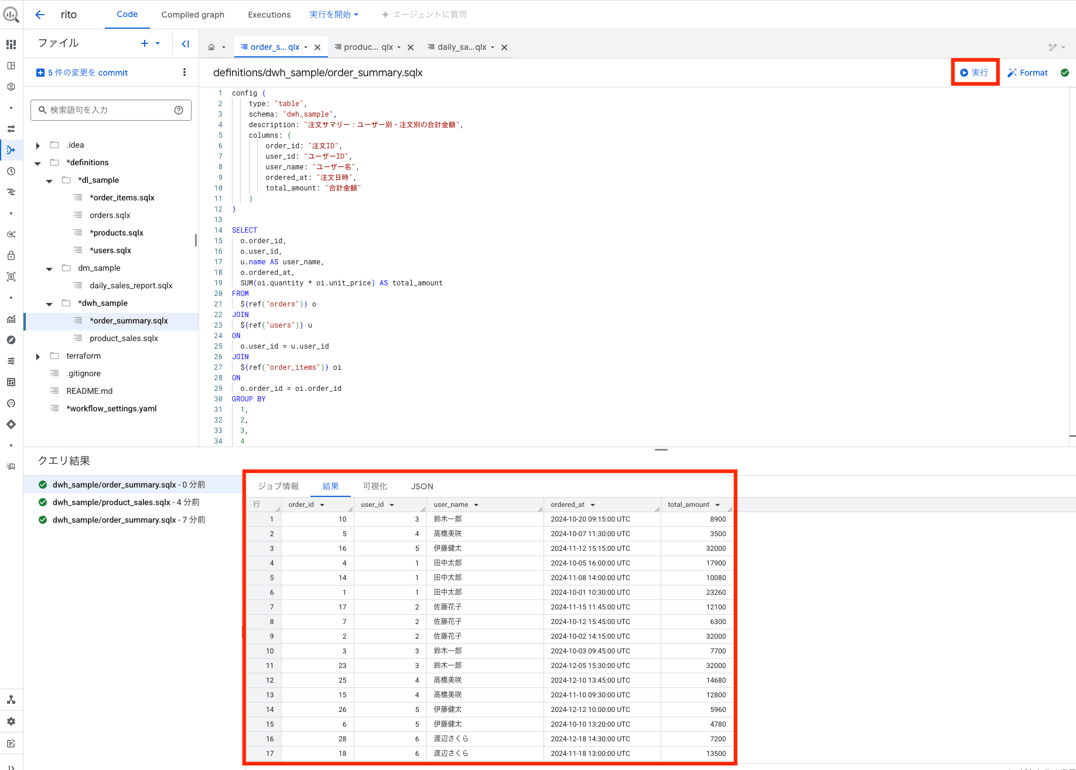Image resolution: width=1076 pixels, height=770 pixels.
Task: Expand the terraform folder
Action: pyautogui.click(x=38, y=356)
